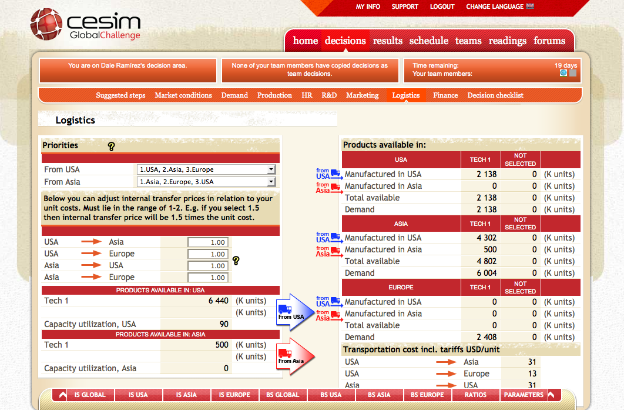Screen dimensions: 624x410
Task: Click the Cesim Global Challenge logo
Action: (86, 25)
